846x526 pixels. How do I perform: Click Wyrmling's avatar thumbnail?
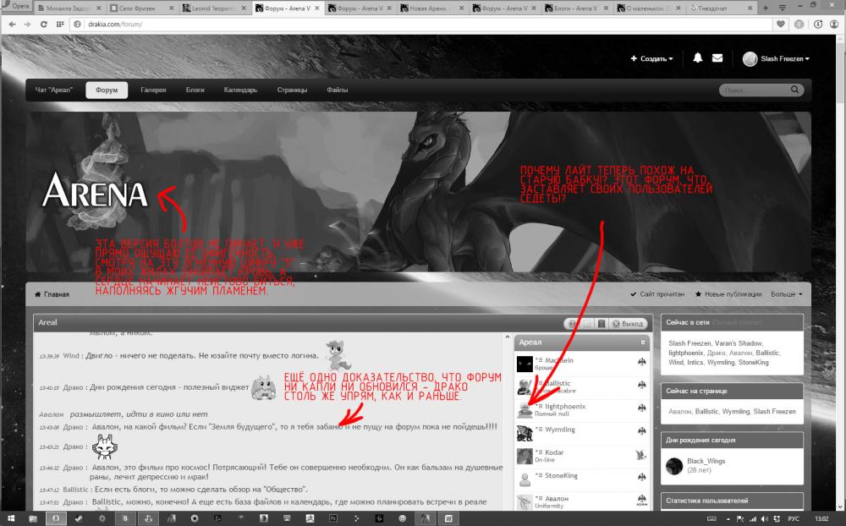click(525, 433)
